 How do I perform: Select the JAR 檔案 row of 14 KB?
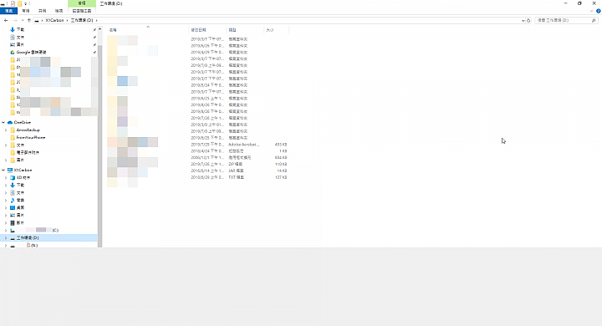(x=197, y=171)
